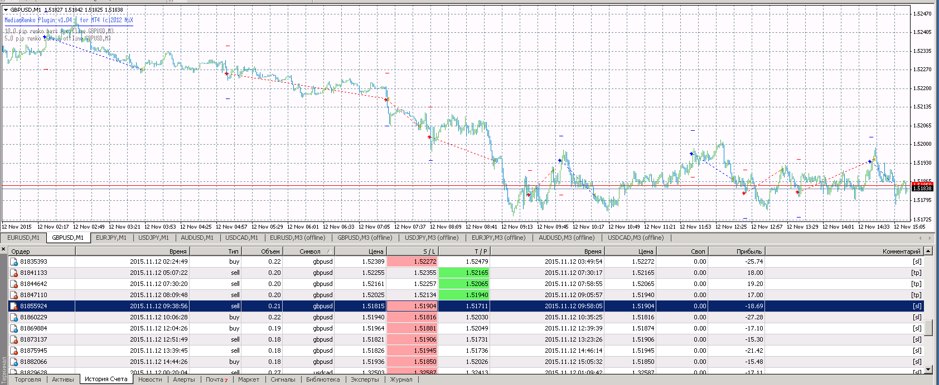Select the order icon of 81860229
Image resolution: width=939 pixels, height=385 pixels.
(x=14, y=317)
